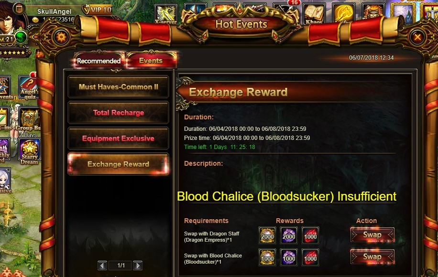Select the Equipment Exclusive event

click(118, 138)
